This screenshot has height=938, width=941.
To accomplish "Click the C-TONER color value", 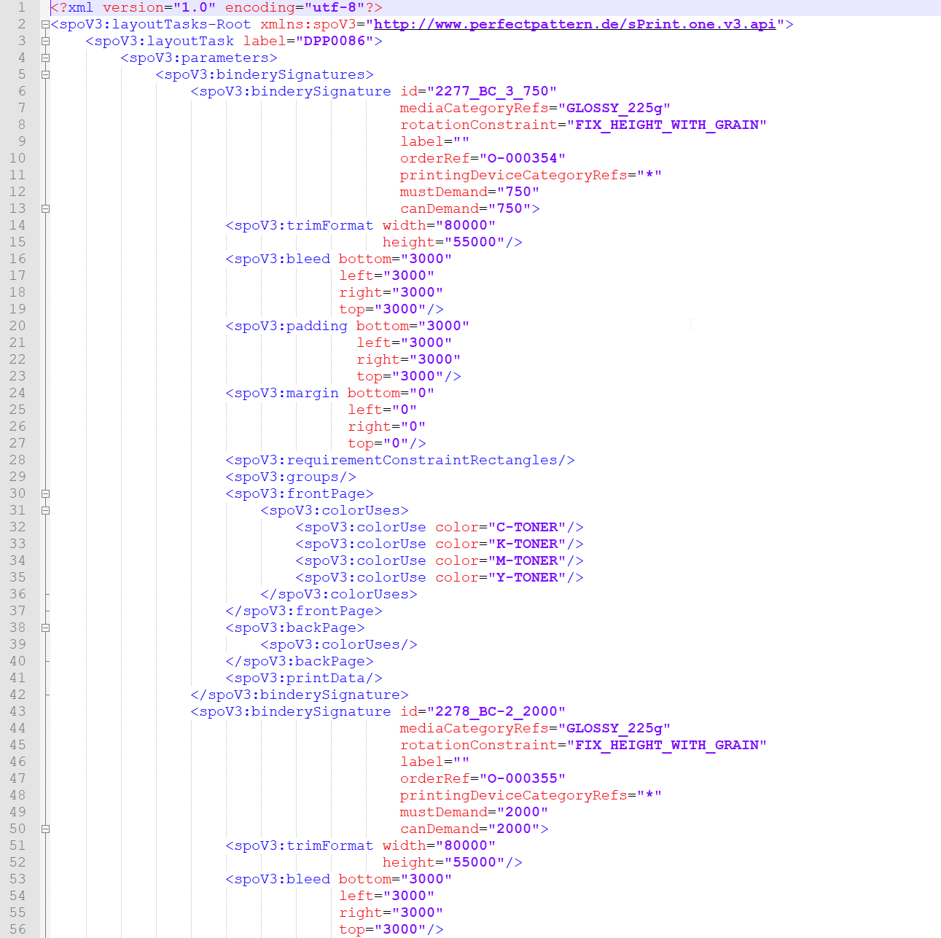I will [526, 527].
